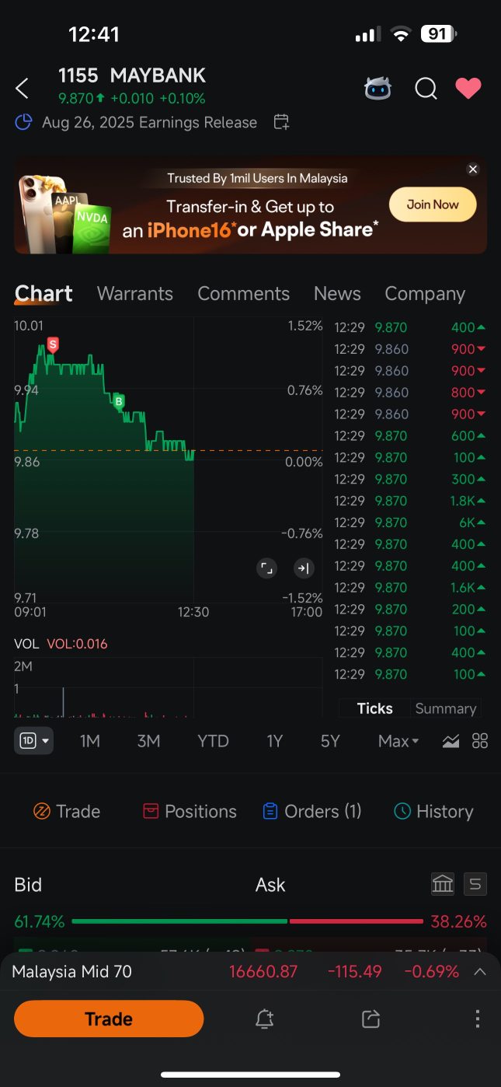Expand chart to fullscreen icon
Screen dimensions: 501x1087
pyautogui.click(x=266, y=568)
